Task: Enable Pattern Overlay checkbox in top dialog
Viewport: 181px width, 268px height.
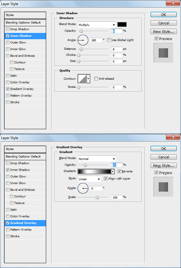Action: (x=8, y=96)
